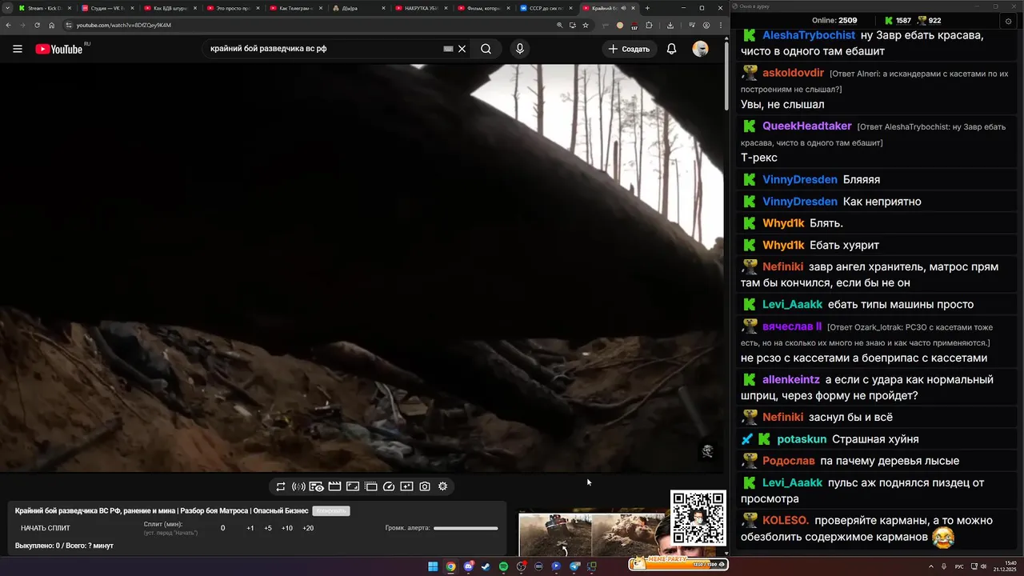Click the dashed-frame icon in player toolbar

(x=371, y=486)
